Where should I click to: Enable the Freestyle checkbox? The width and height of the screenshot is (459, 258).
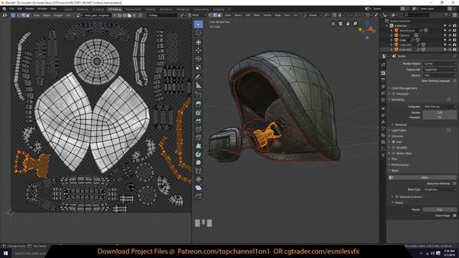point(394,94)
